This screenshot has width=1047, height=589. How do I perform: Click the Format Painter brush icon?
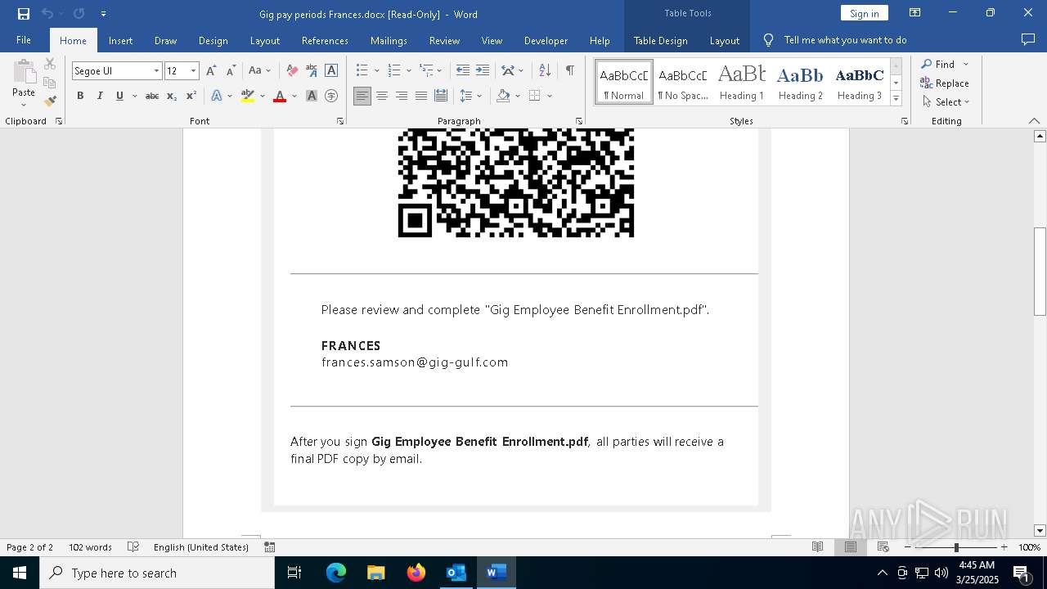(x=50, y=101)
